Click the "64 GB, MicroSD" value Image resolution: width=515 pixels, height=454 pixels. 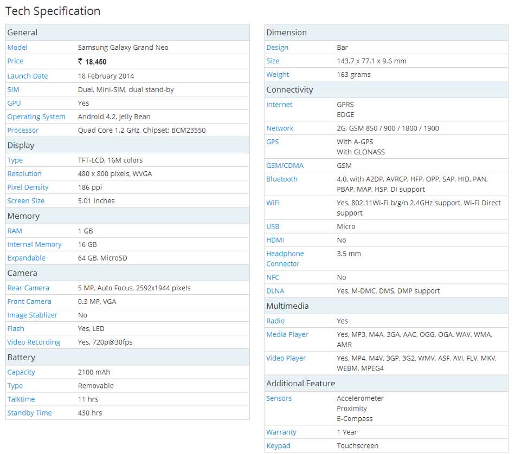(x=102, y=258)
